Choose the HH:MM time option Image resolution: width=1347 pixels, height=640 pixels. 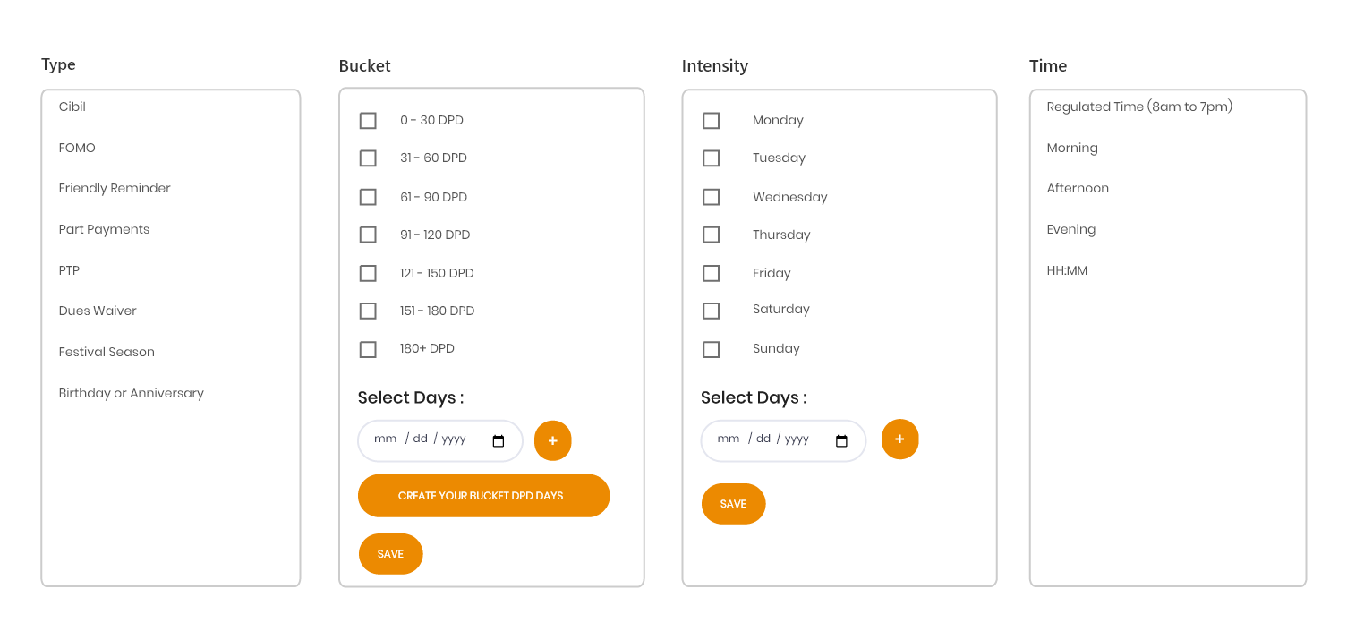click(1067, 270)
